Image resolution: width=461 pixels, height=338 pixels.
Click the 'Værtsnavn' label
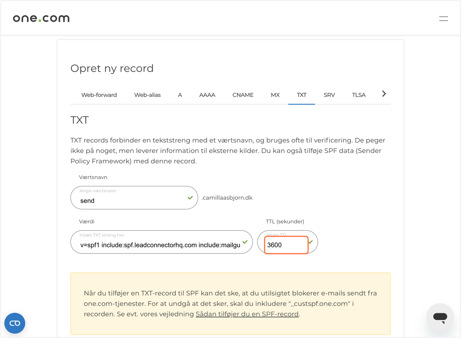[93, 177]
